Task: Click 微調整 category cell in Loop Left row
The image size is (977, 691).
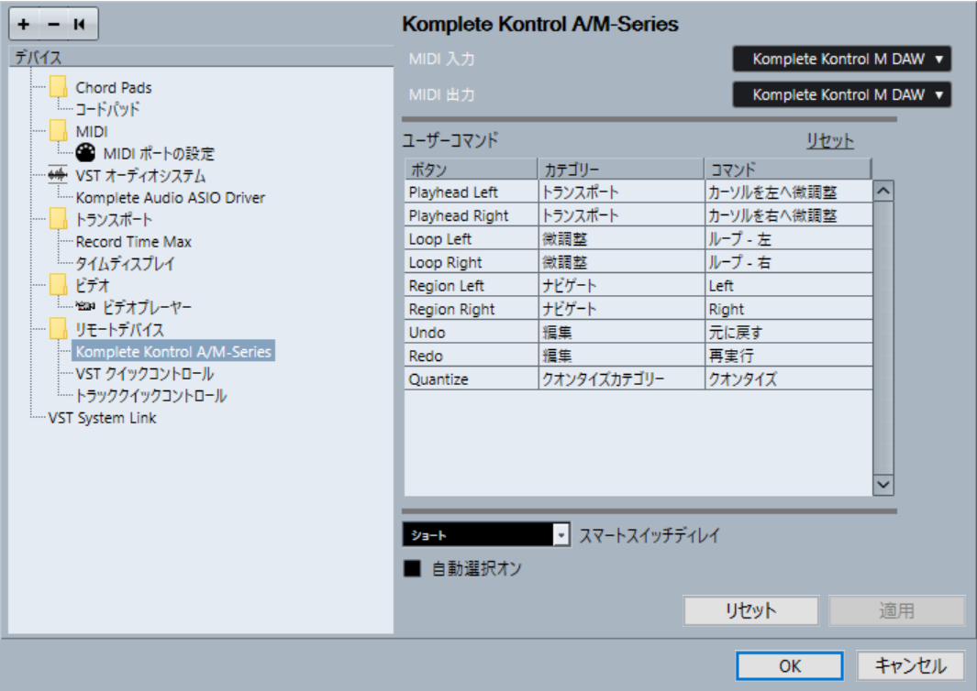Action: [x=621, y=239]
